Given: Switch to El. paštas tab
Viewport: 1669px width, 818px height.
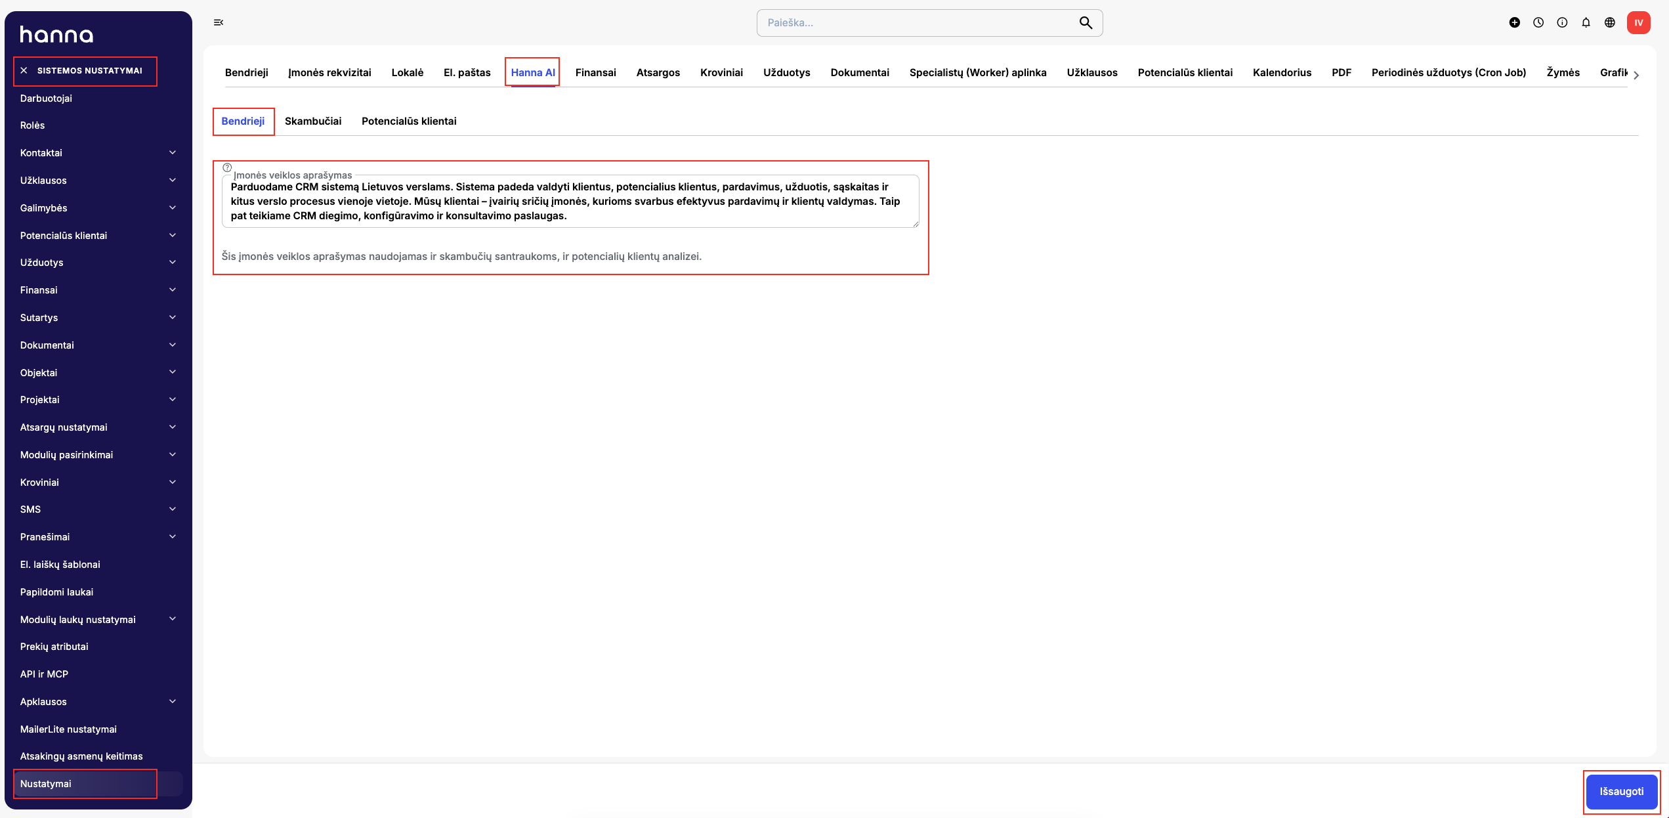Looking at the screenshot, I should point(467,72).
